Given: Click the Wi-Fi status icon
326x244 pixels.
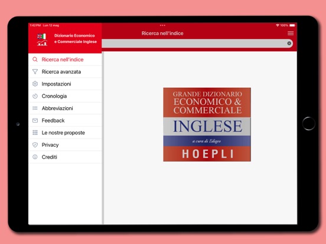Looking at the screenshot, I should (278, 25).
